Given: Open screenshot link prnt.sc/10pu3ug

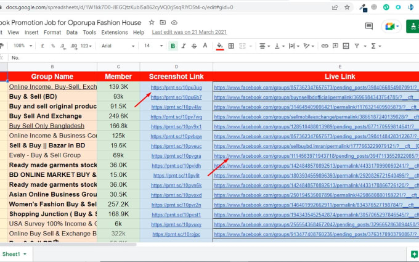Looking at the screenshot, I should click(x=176, y=88).
